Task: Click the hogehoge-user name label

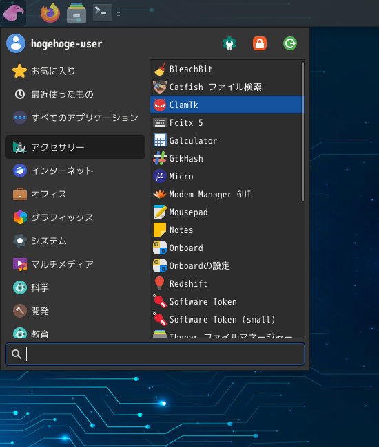Action: click(x=66, y=43)
